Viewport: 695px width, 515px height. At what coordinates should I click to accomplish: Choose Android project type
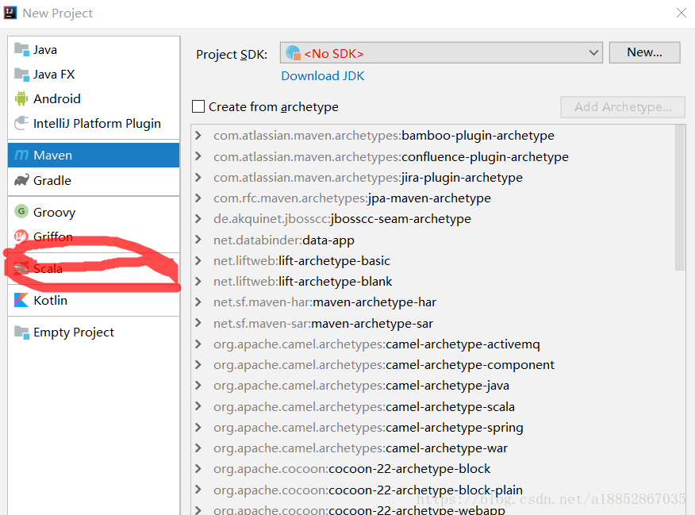[94, 98]
